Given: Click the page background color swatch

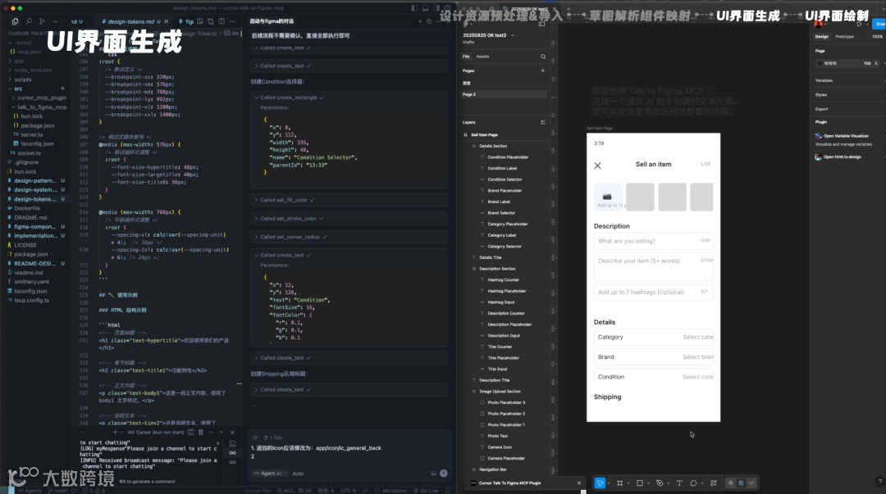Looking at the screenshot, I should [x=819, y=62].
